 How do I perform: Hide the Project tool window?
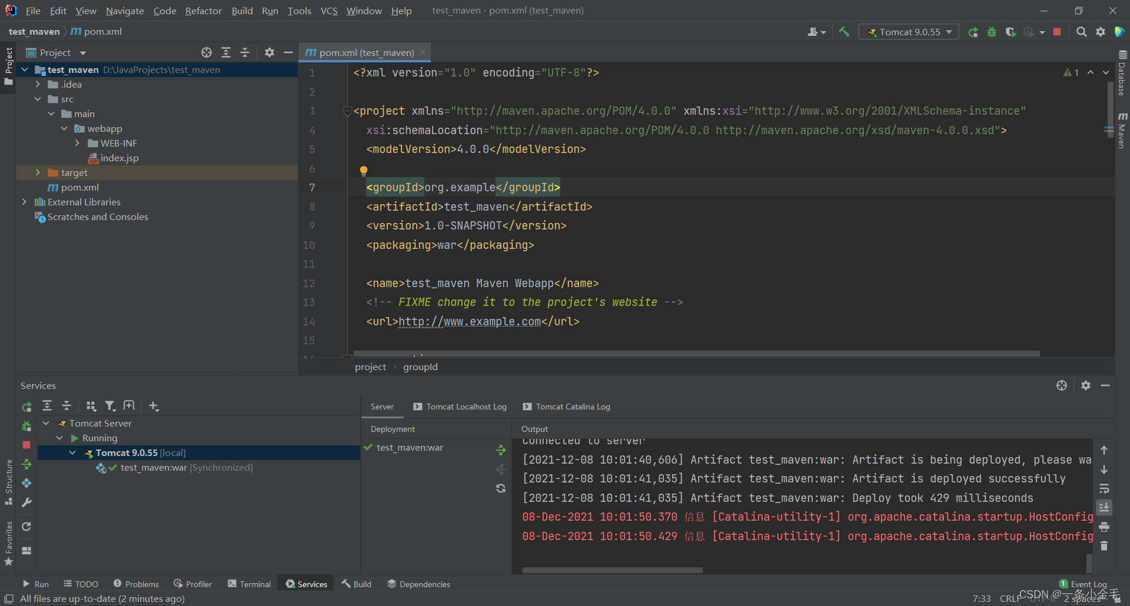[288, 52]
